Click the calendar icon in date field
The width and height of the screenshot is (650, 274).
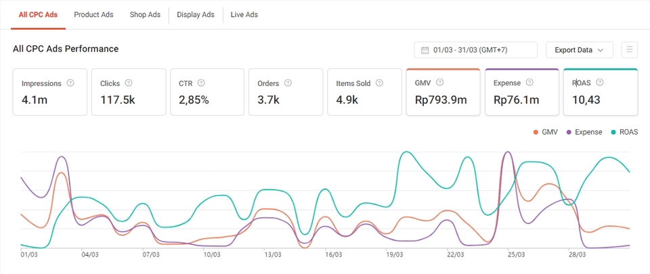point(425,50)
